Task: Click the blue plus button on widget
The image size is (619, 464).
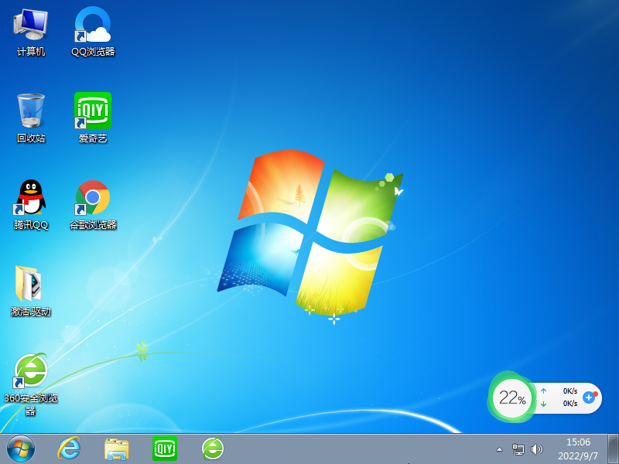Action: pos(589,397)
